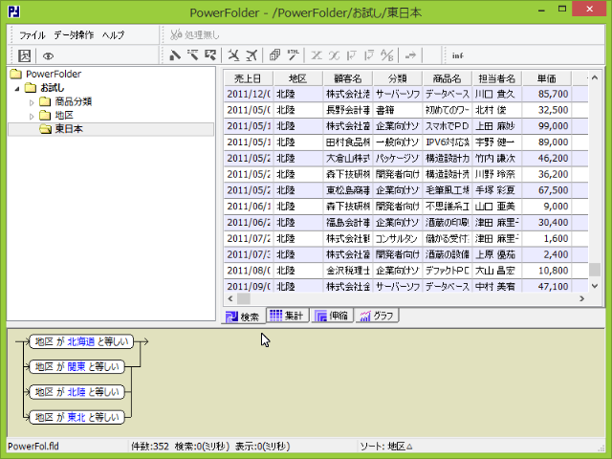Click the copy documents toolbar icon
The image size is (612, 459).
point(274,55)
